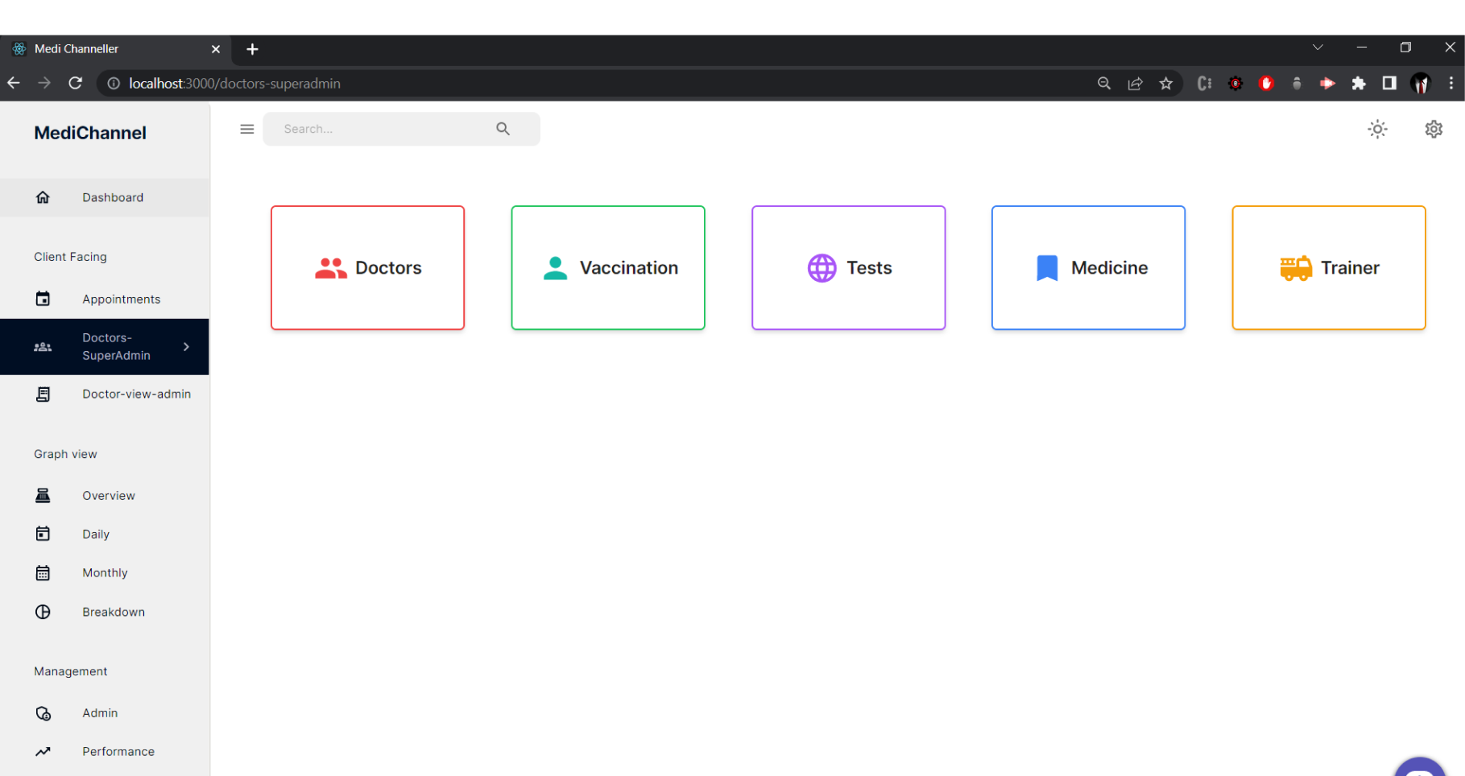Select the Performance trending arrow icon
Image resolution: width=1465 pixels, height=776 pixels.
(43, 751)
